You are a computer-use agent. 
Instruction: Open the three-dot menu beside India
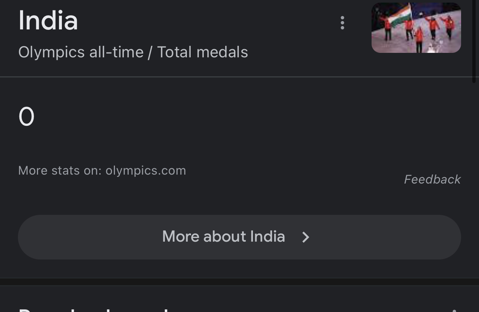tap(342, 23)
